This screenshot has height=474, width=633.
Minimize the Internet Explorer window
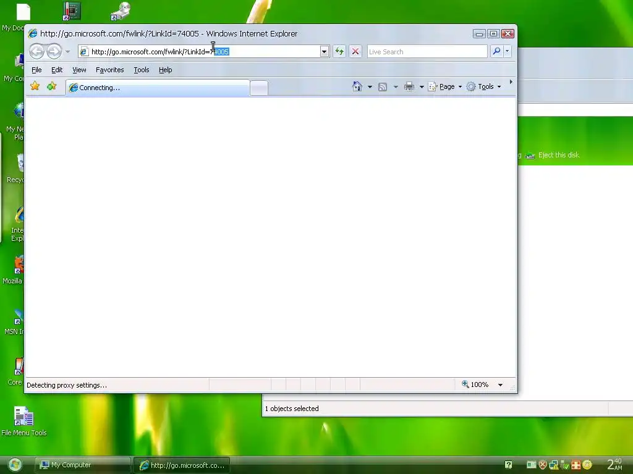tap(479, 34)
